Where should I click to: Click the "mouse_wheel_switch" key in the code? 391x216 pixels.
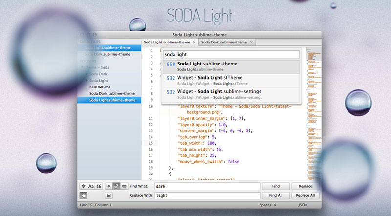pos(200,162)
